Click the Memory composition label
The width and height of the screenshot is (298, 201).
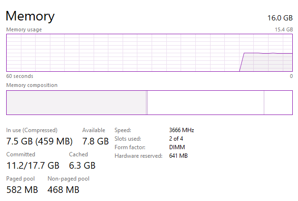point(32,85)
